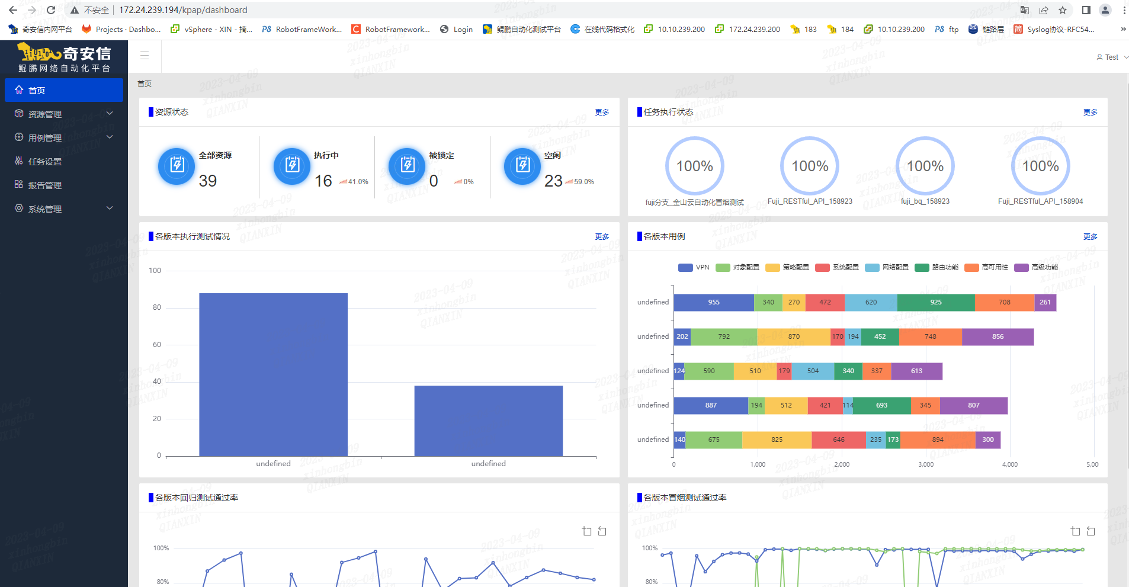Click the 首页 breadcrumb
Screen dimensions: 1129x587
tap(145, 84)
